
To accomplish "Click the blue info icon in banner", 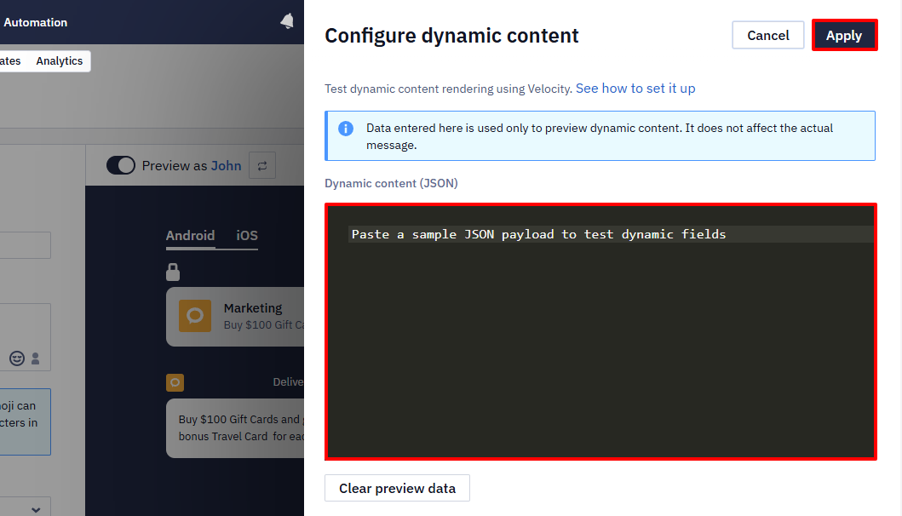I will tap(345, 129).
